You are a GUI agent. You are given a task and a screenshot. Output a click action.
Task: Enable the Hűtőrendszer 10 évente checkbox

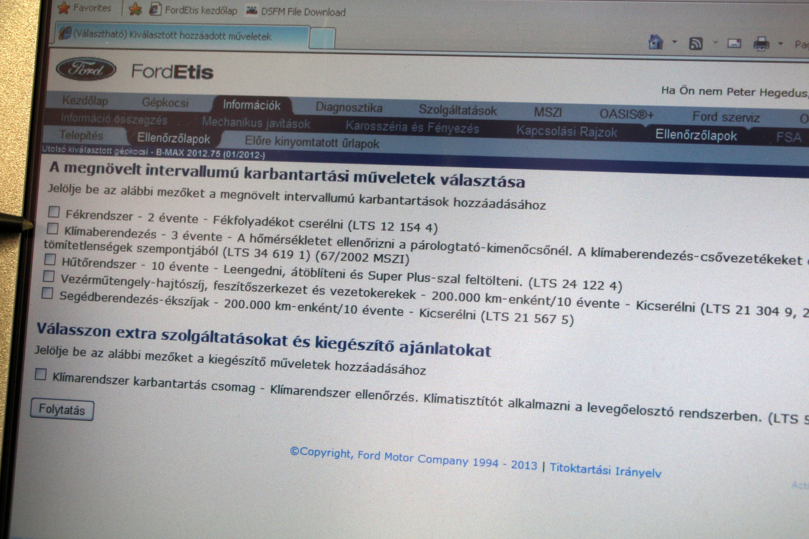(x=50, y=260)
